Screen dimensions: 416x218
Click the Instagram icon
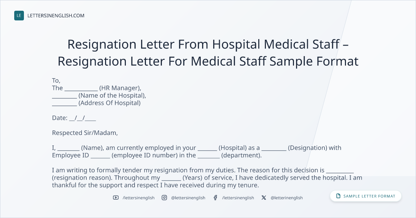tap(164, 198)
